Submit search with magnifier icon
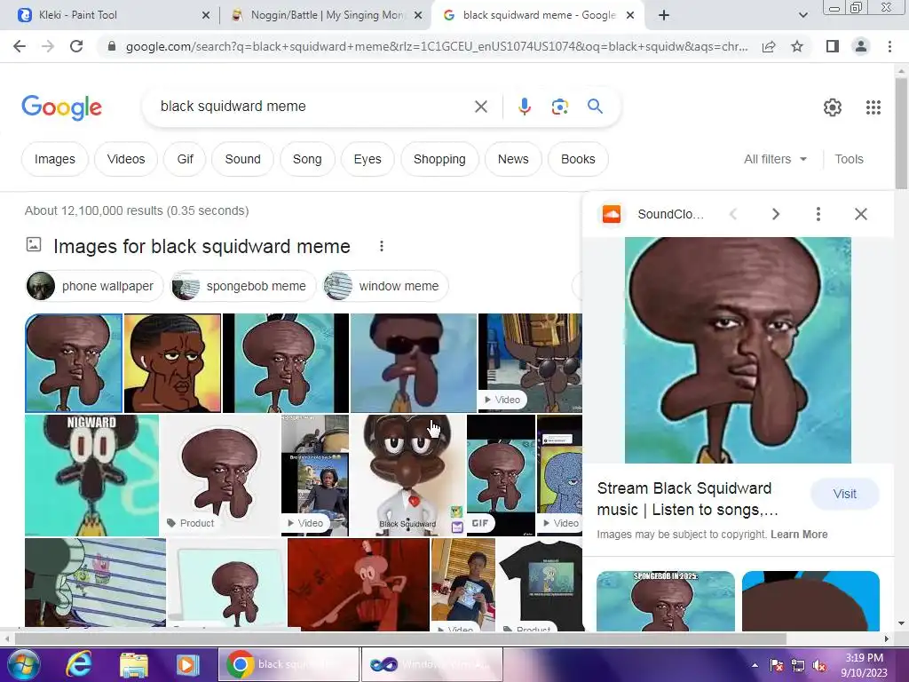 pyautogui.click(x=595, y=107)
